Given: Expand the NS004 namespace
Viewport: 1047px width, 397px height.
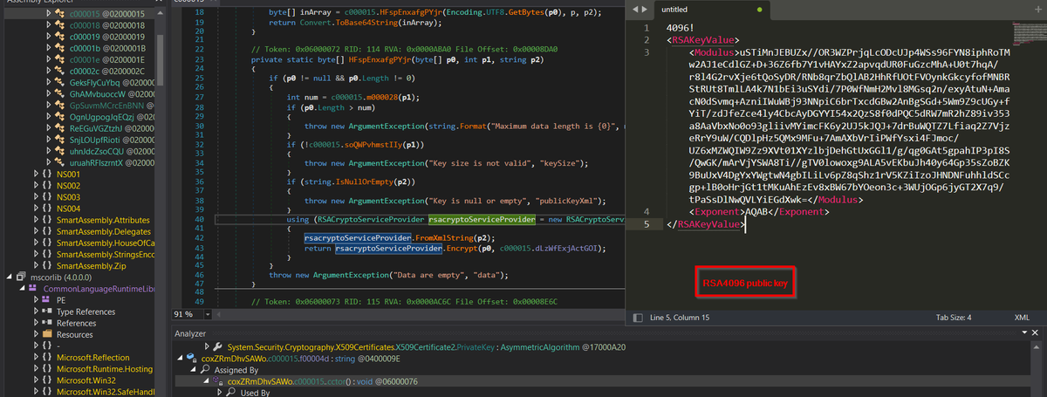Looking at the screenshot, I should pos(36,209).
